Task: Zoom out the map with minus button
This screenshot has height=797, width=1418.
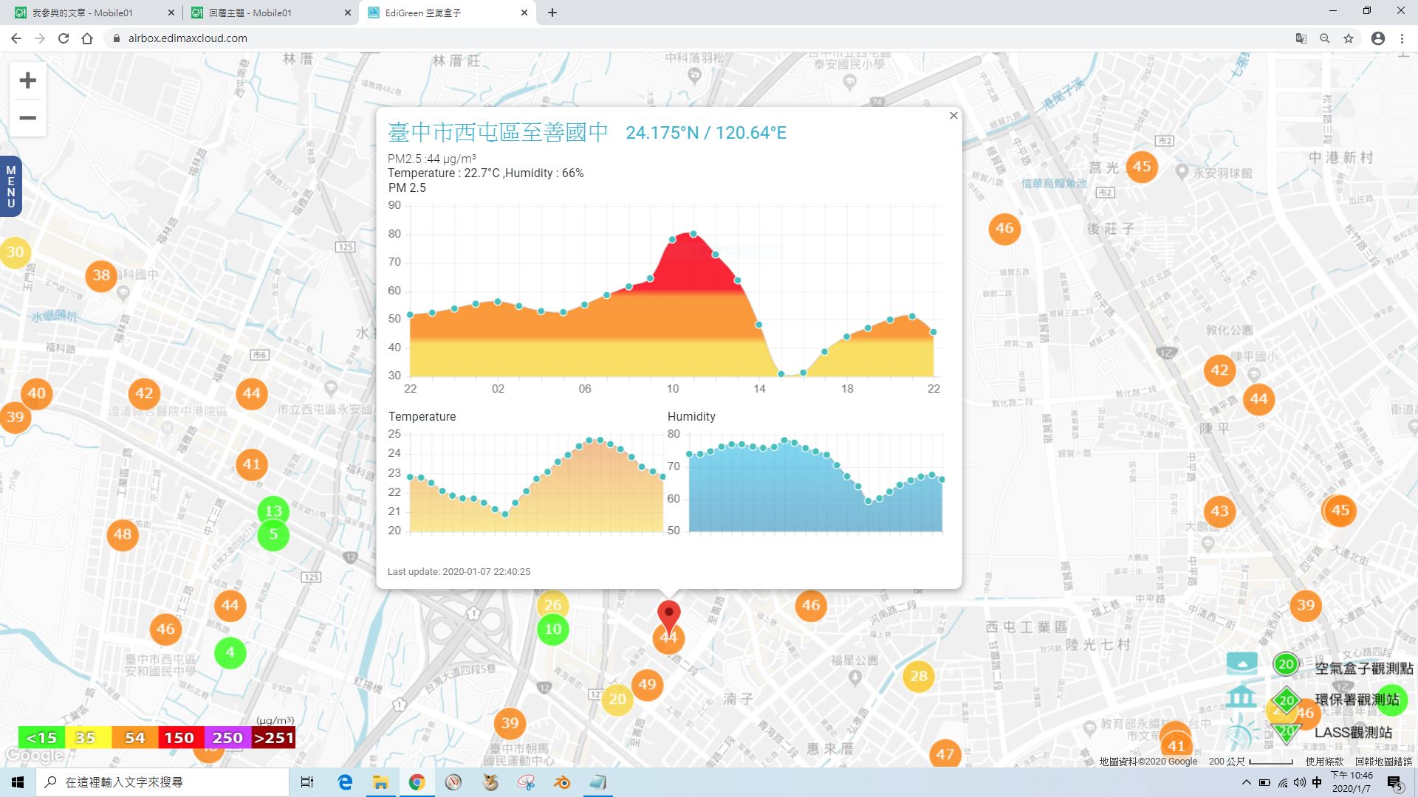Action: [x=27, y=118]
